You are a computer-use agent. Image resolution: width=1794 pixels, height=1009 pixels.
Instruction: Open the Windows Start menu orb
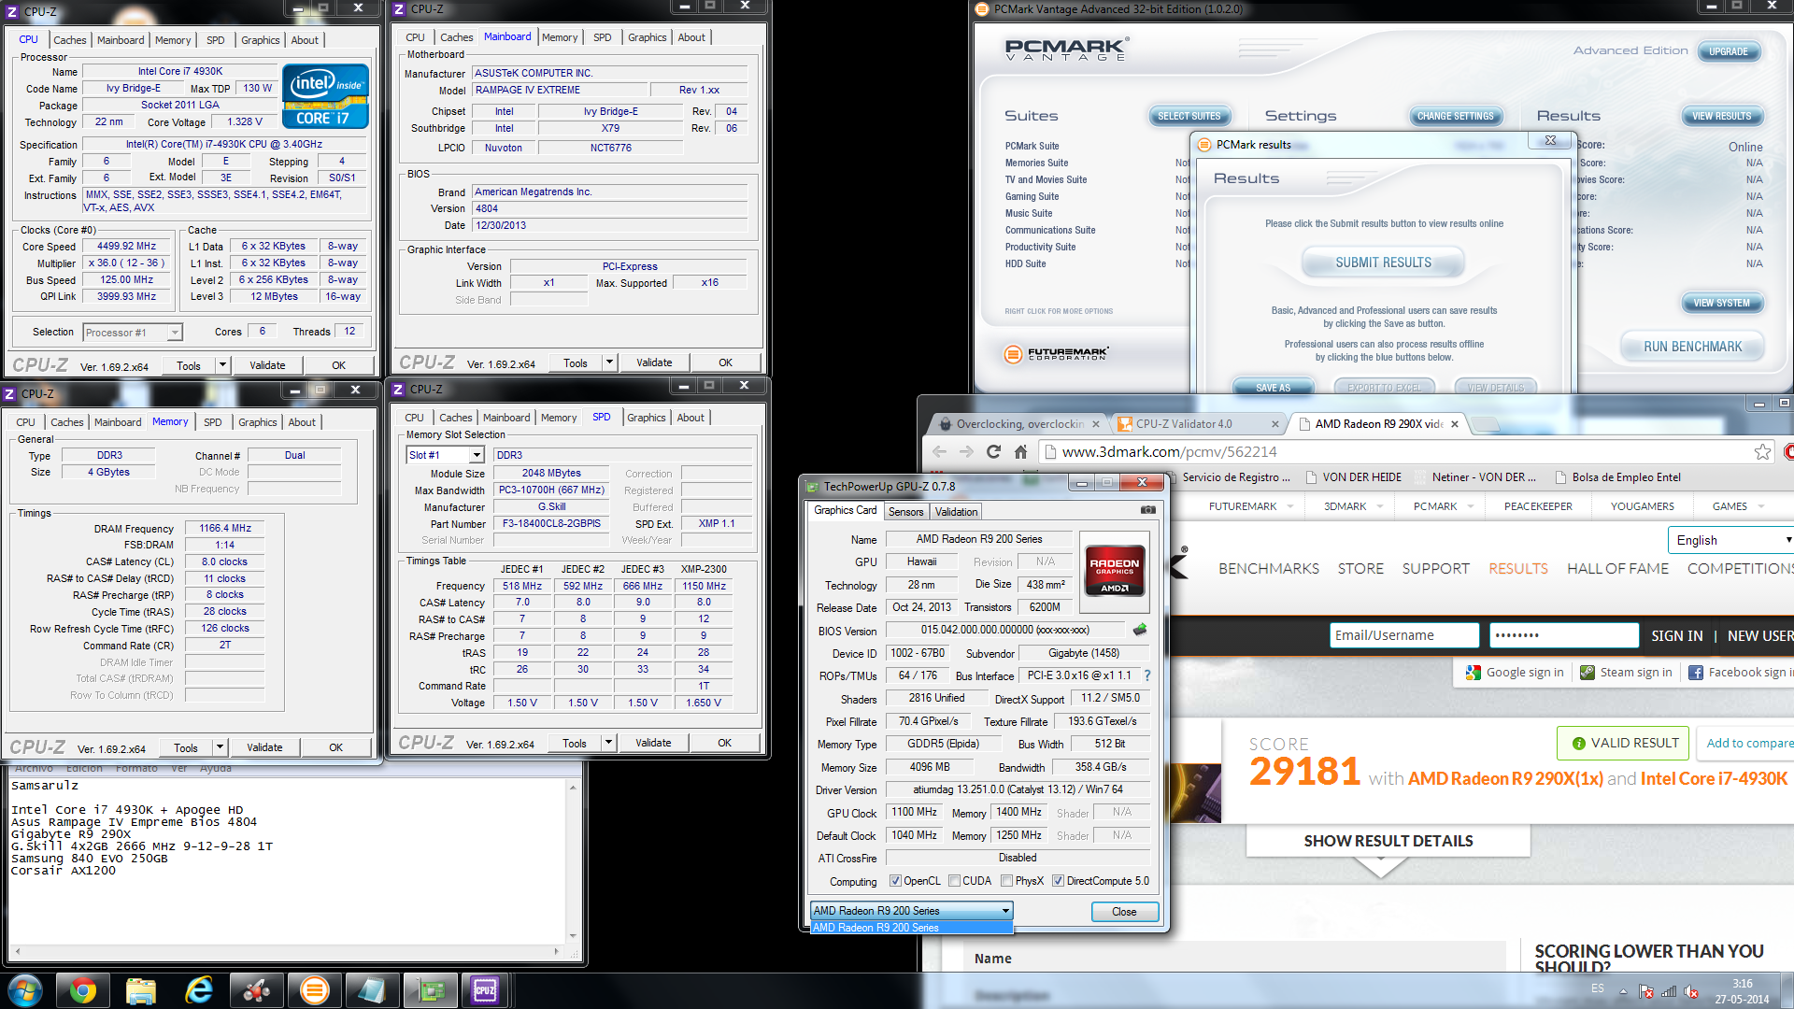25,990
